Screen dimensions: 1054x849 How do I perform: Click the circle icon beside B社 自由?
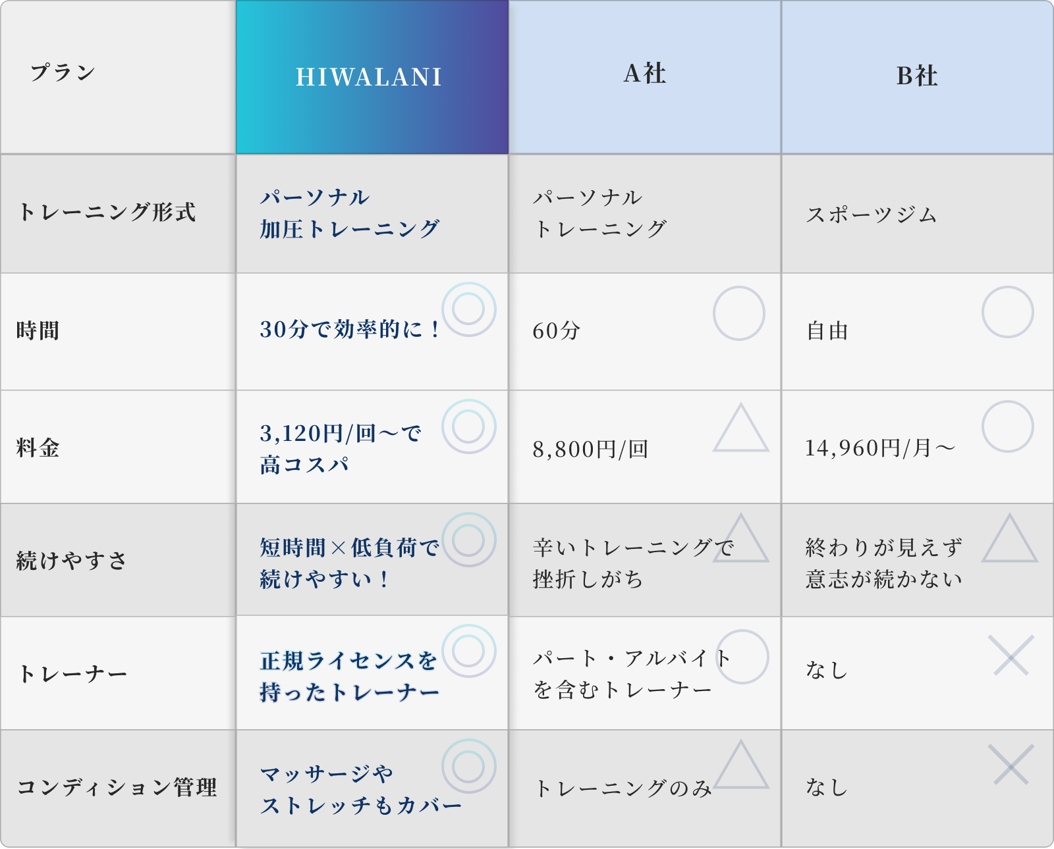[1008, 312]
